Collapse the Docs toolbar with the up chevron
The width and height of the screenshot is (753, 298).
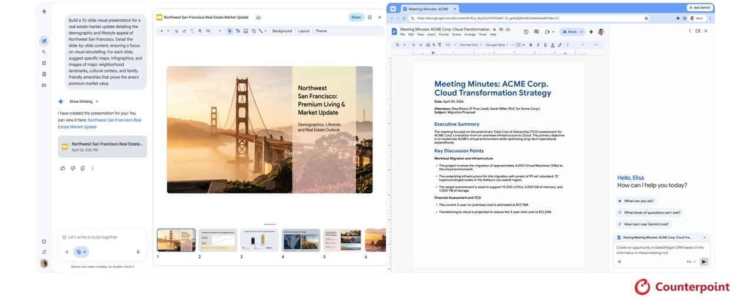(x=582, y=45)
